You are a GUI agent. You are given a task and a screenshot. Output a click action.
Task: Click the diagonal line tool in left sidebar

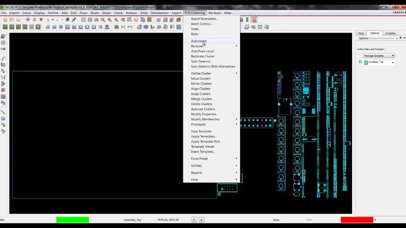(3, 112)
